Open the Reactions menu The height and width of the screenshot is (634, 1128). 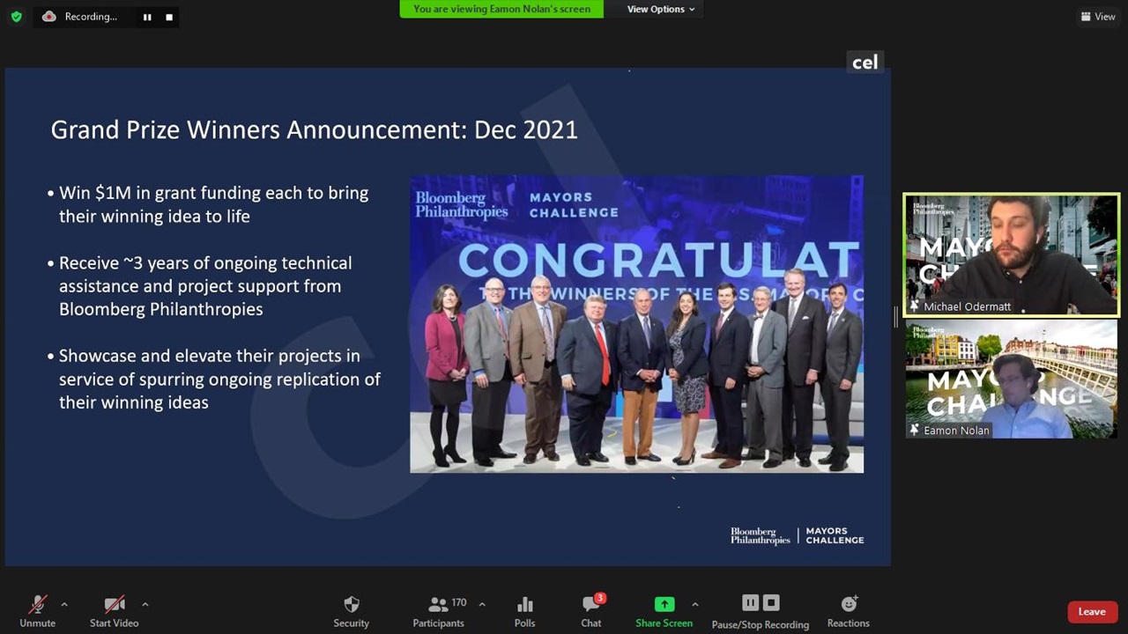pyautogui.click(x=848, y=610)
